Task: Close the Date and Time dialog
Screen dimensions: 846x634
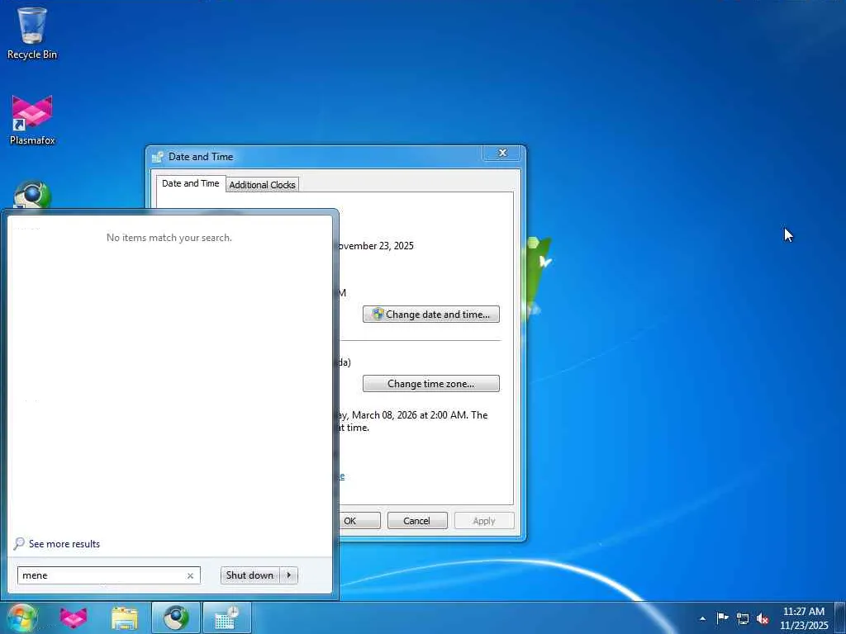Action: (502, 153)
